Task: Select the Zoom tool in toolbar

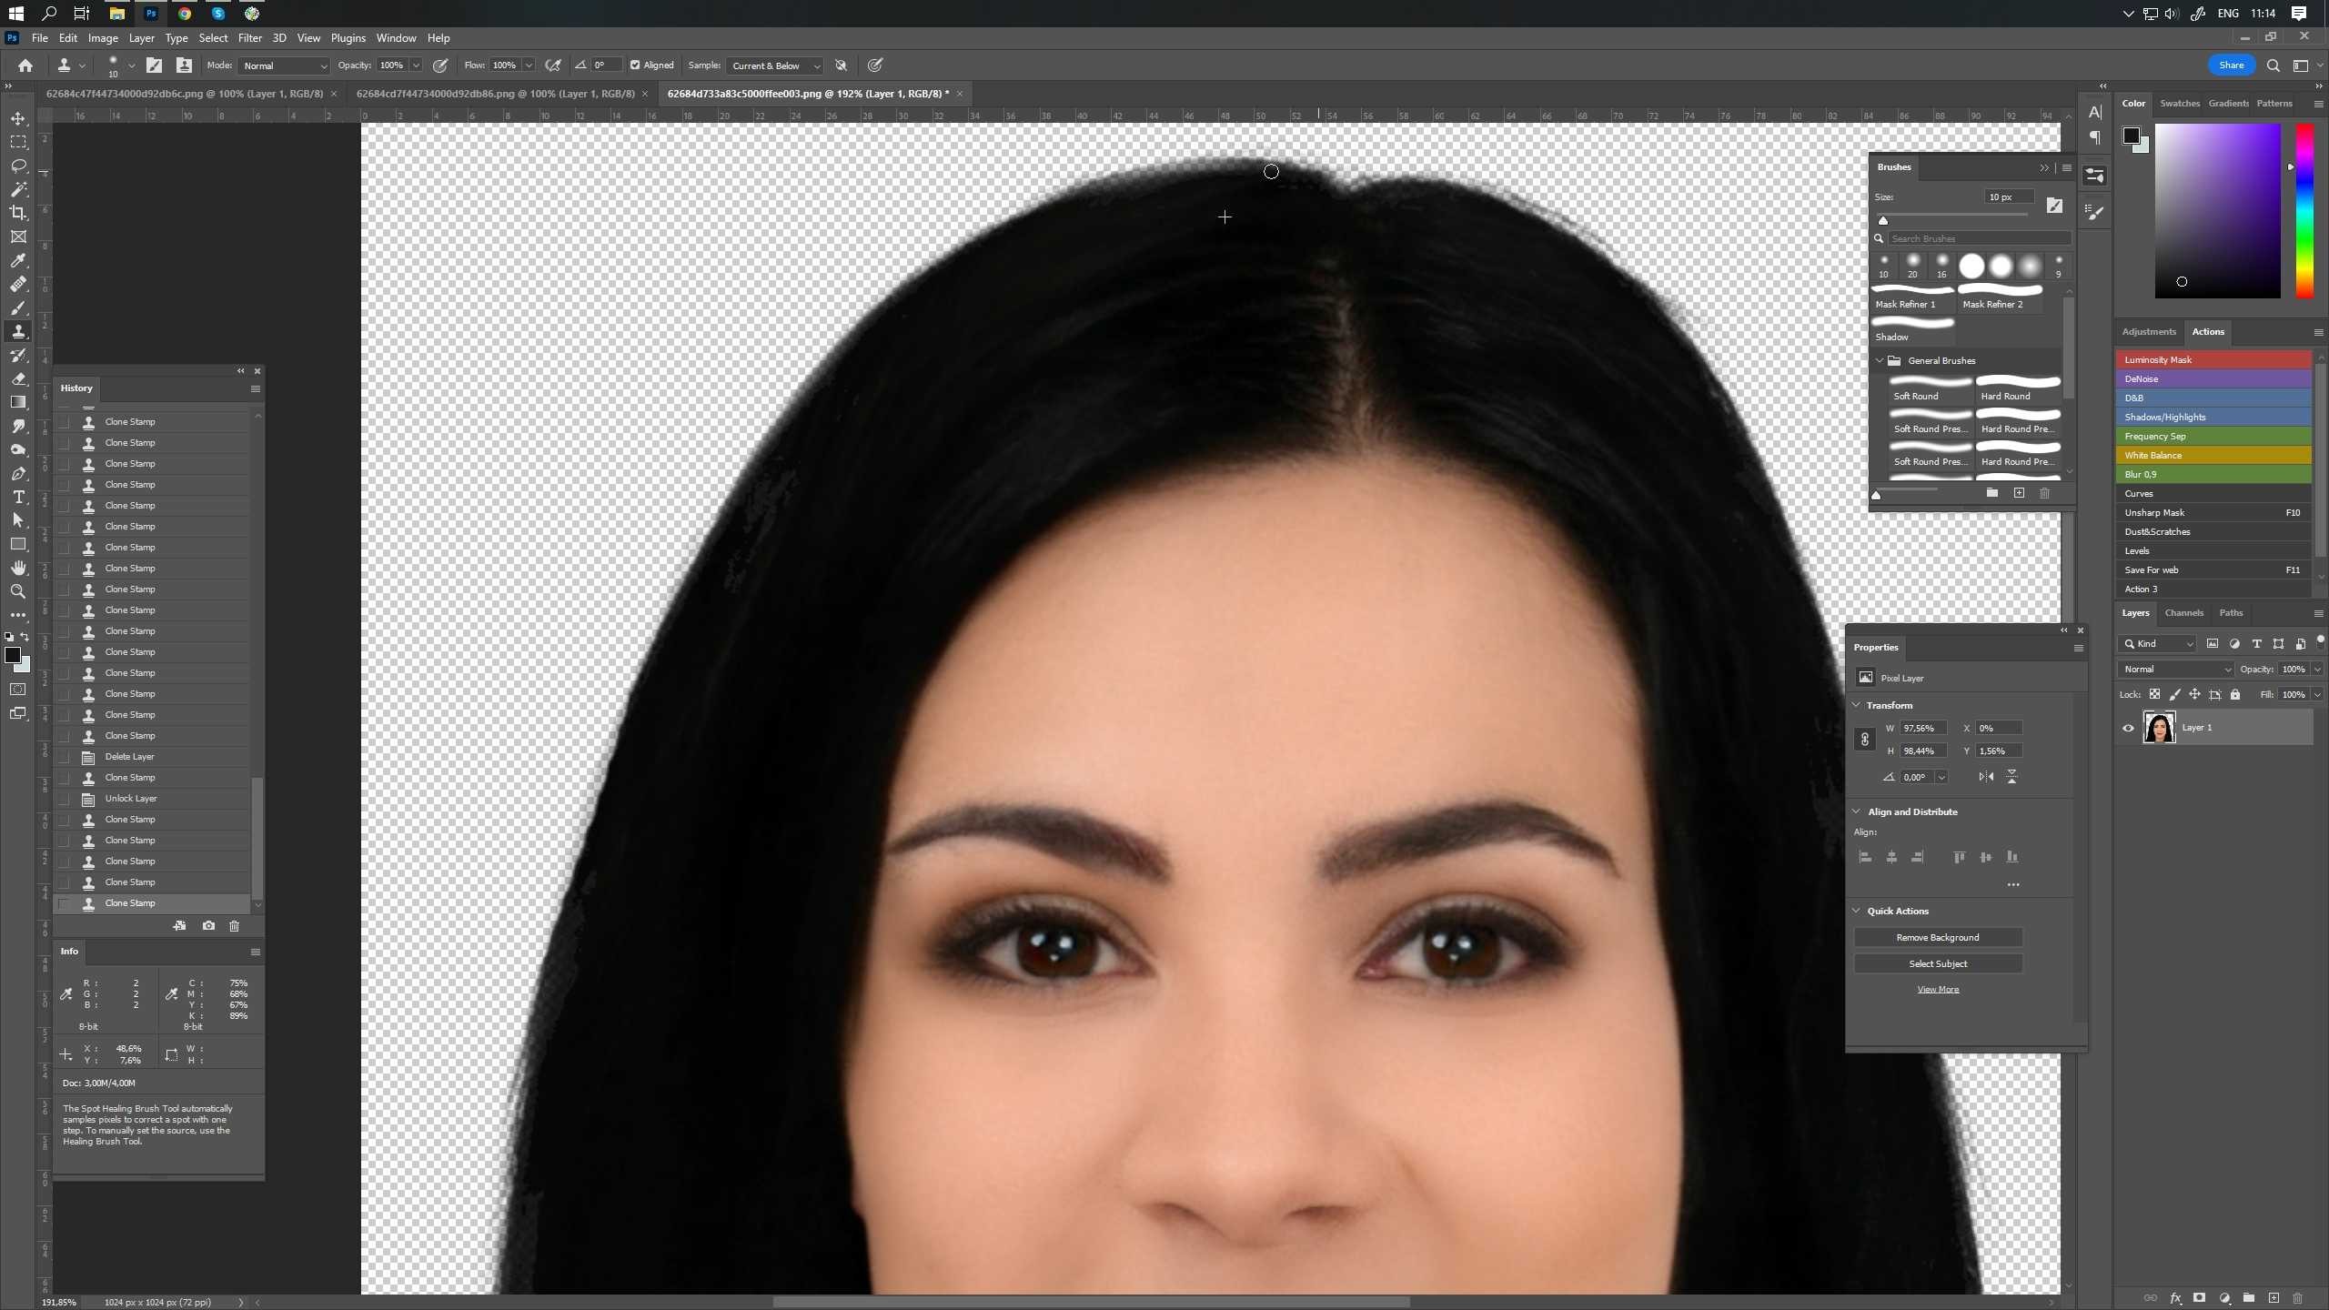Action: click(x=18, y=591)
